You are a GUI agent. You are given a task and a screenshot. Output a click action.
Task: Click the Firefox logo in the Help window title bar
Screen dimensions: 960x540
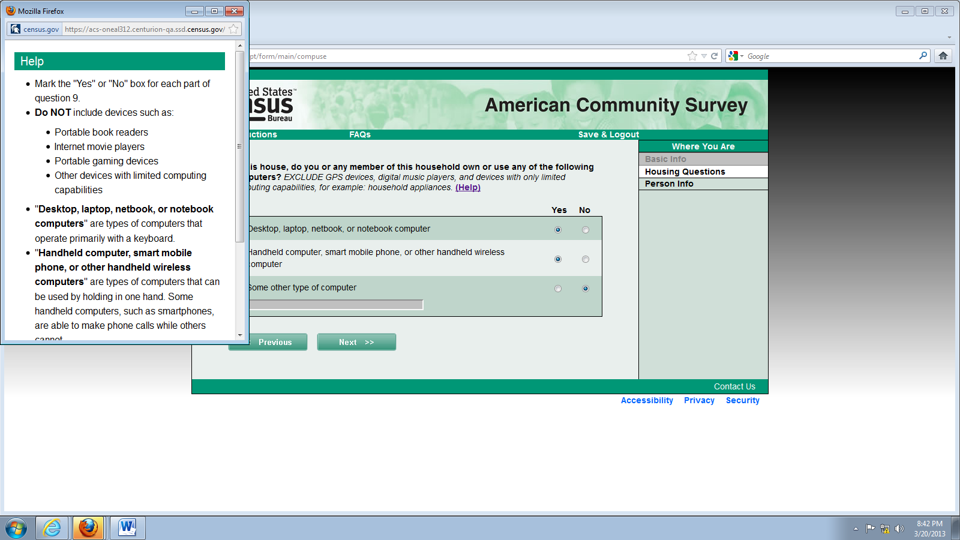coord(11,11)
